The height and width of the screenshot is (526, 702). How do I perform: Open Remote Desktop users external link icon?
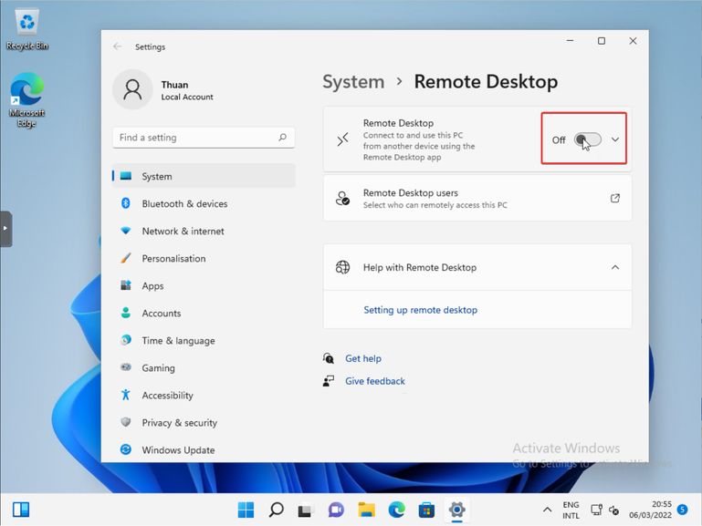(x=615, y=199)
